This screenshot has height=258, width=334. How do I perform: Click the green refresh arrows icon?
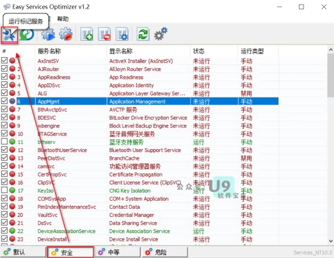pos(143,34)
